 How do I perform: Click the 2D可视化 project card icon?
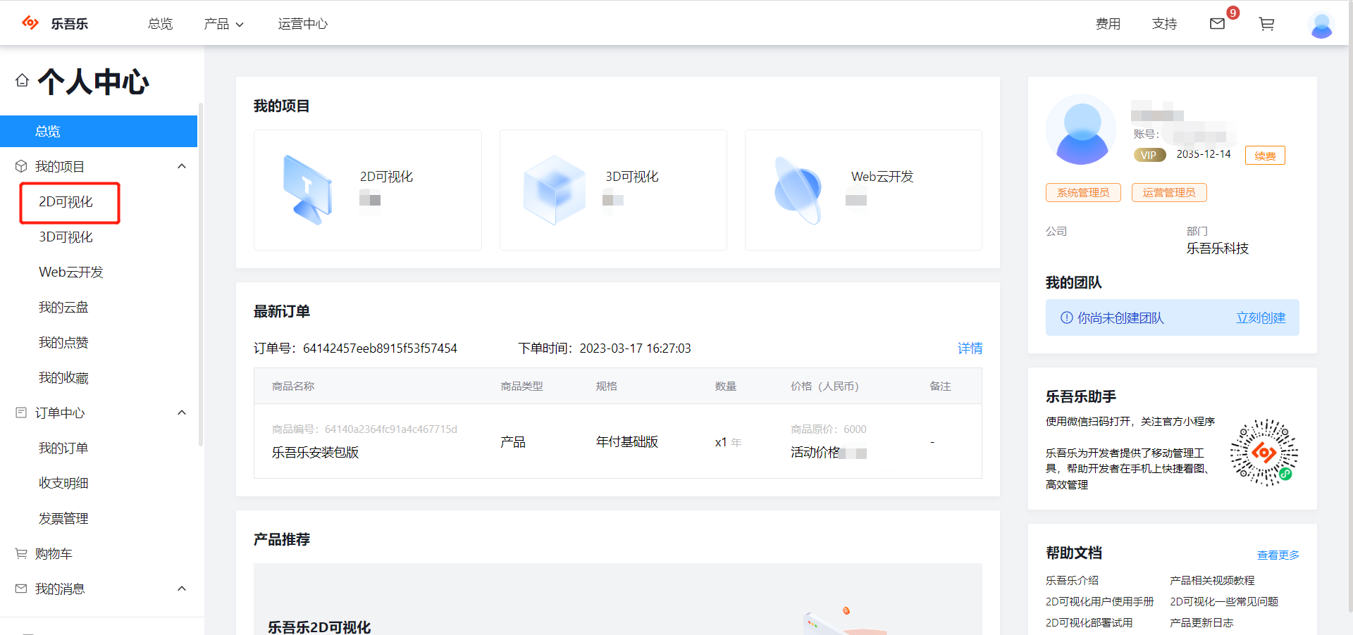click(307, 189)
